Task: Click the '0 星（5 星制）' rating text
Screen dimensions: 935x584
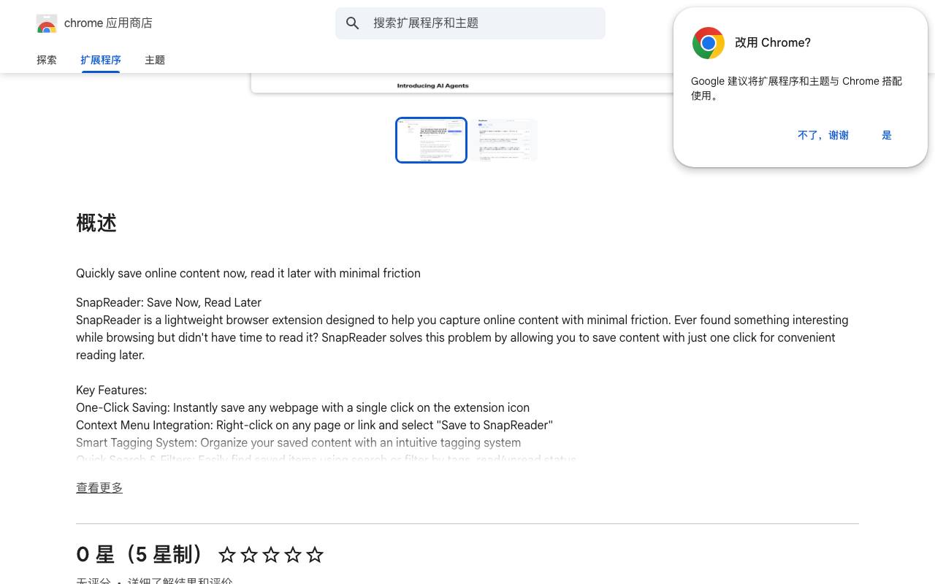Action: [139, 555]
